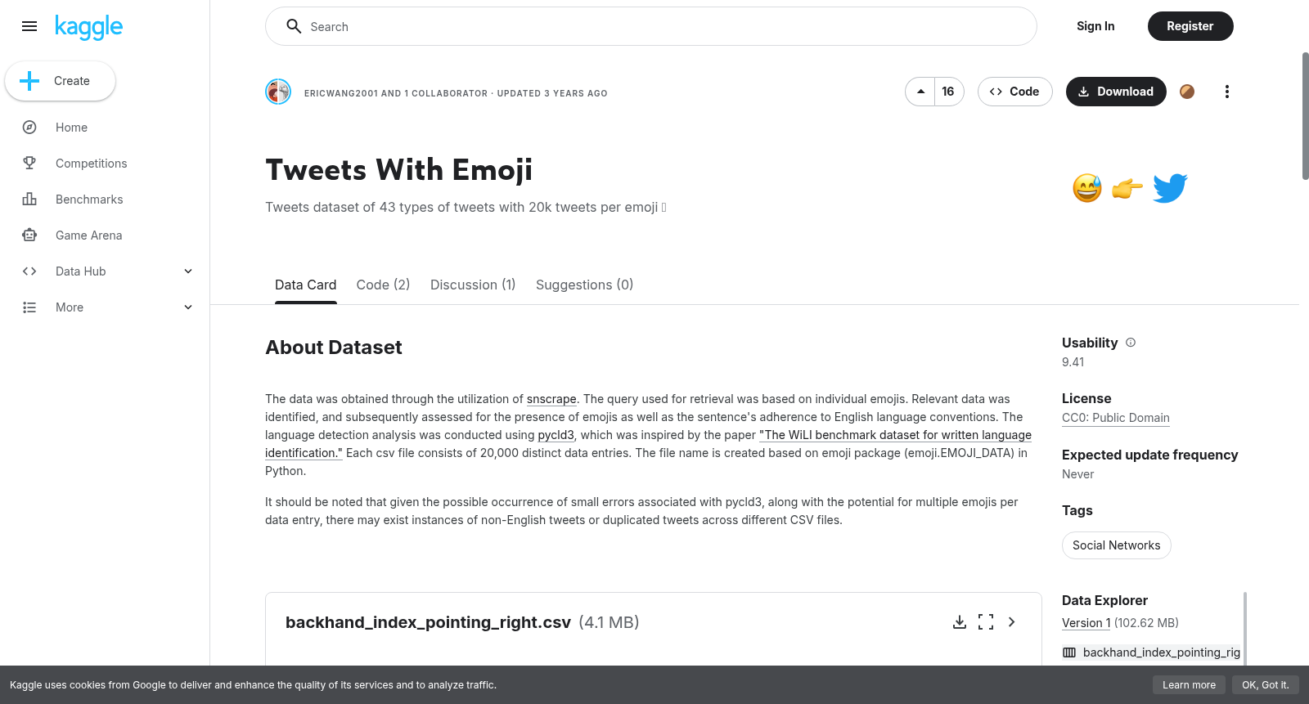This screenshot has width=1309, height=704.
Task: Upvote the dataset with the arrow
Action: click(920, 92)
